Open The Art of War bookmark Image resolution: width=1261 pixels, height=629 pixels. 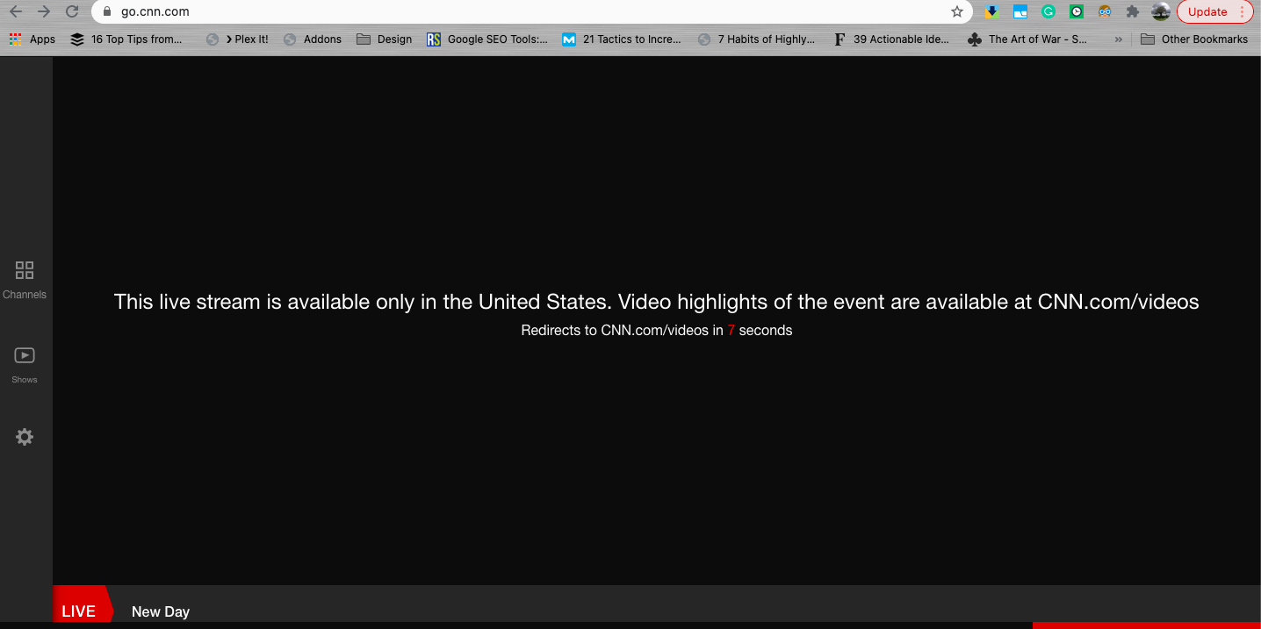[1027, 39]
